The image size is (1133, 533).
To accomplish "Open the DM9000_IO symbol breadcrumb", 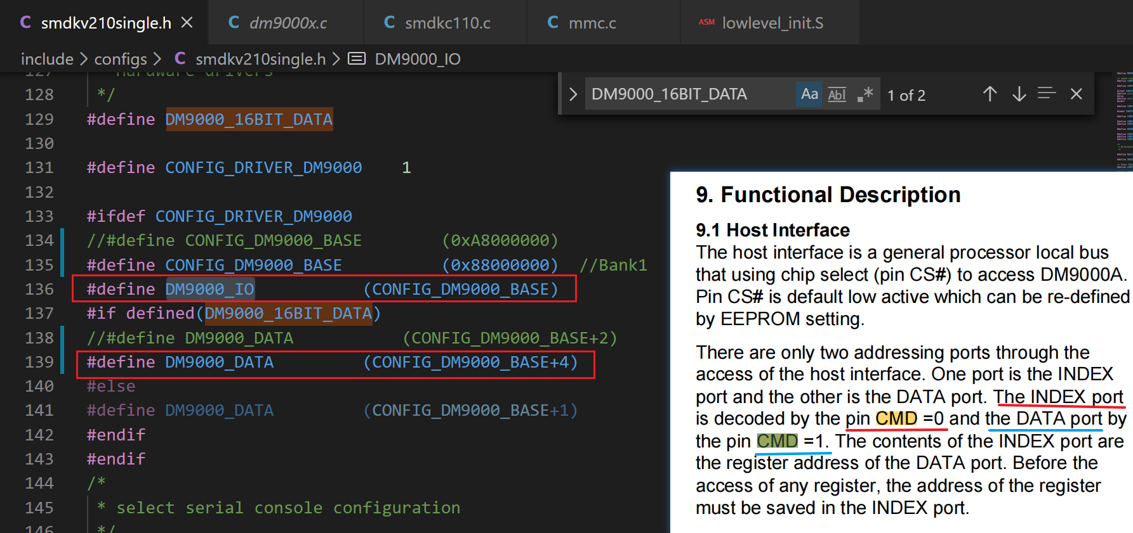I will pyautogui.click(x=418, y=59).
